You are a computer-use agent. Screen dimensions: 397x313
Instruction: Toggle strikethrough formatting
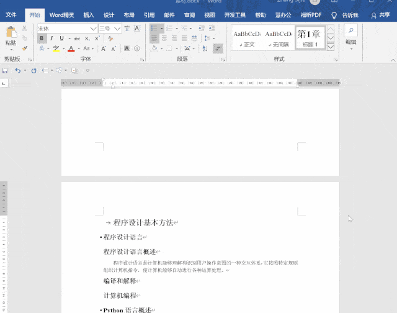(x=77, y=39)
